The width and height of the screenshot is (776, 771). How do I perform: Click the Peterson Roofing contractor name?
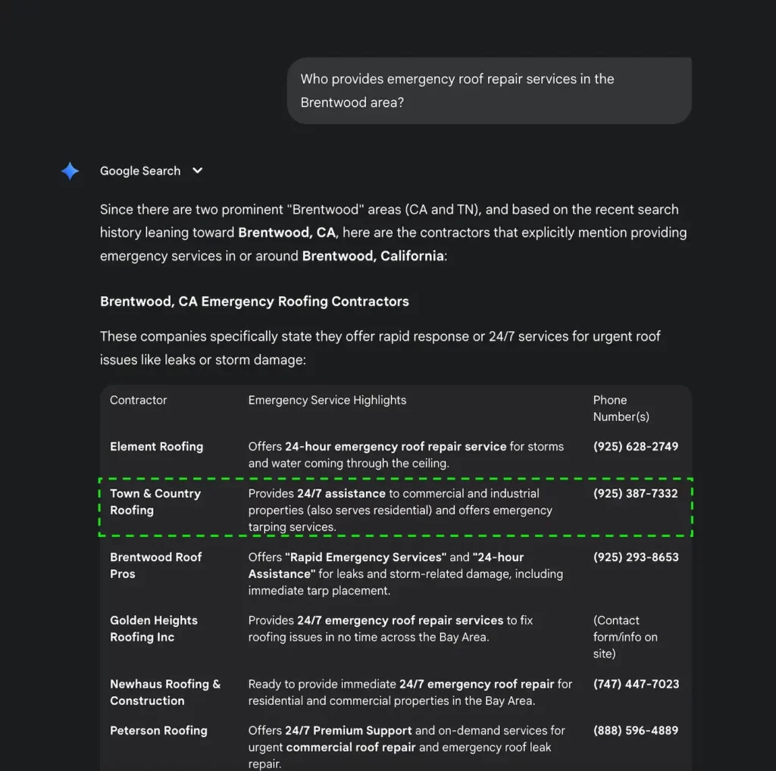pyautogui.click(x=158, y=731)
